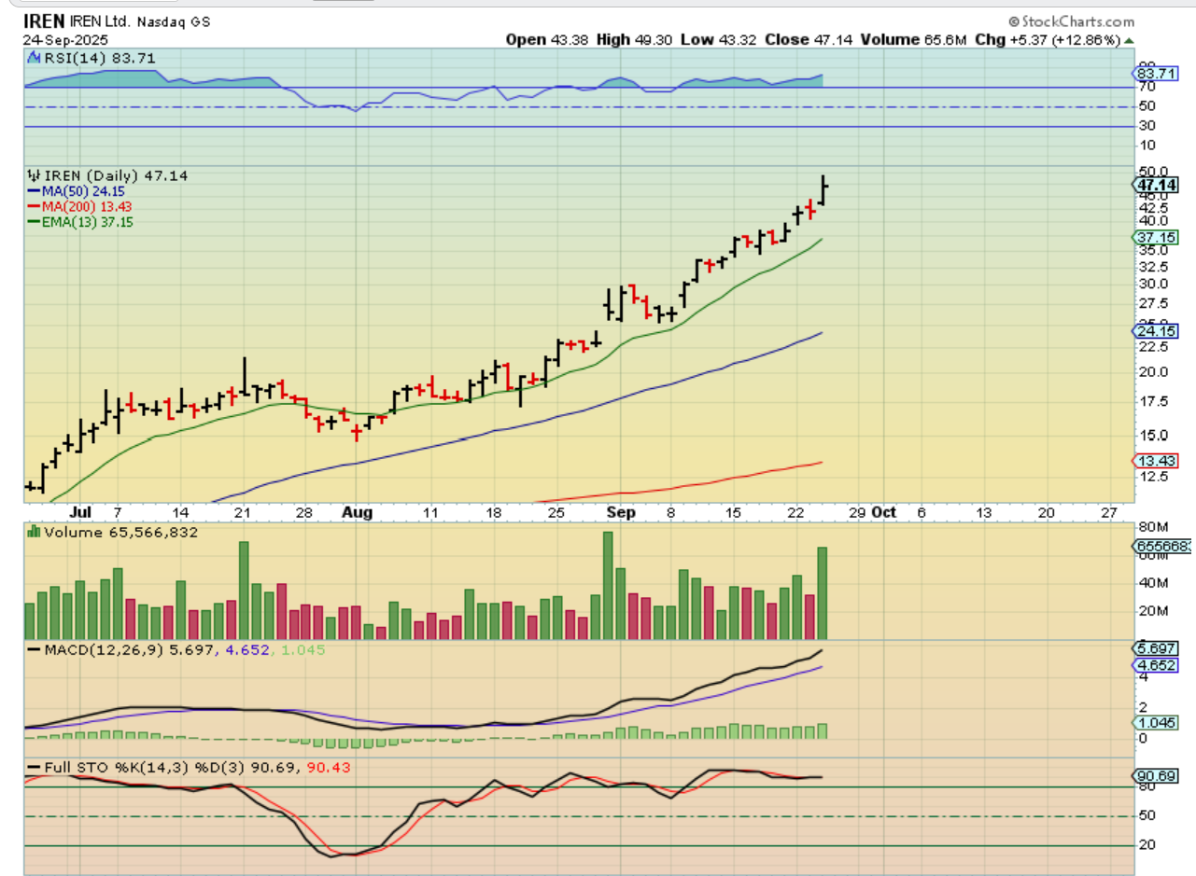1196x876 pixels.
Task: Click the red 13.43 MA tag on right axis
Action: (x=1153, y=462)
